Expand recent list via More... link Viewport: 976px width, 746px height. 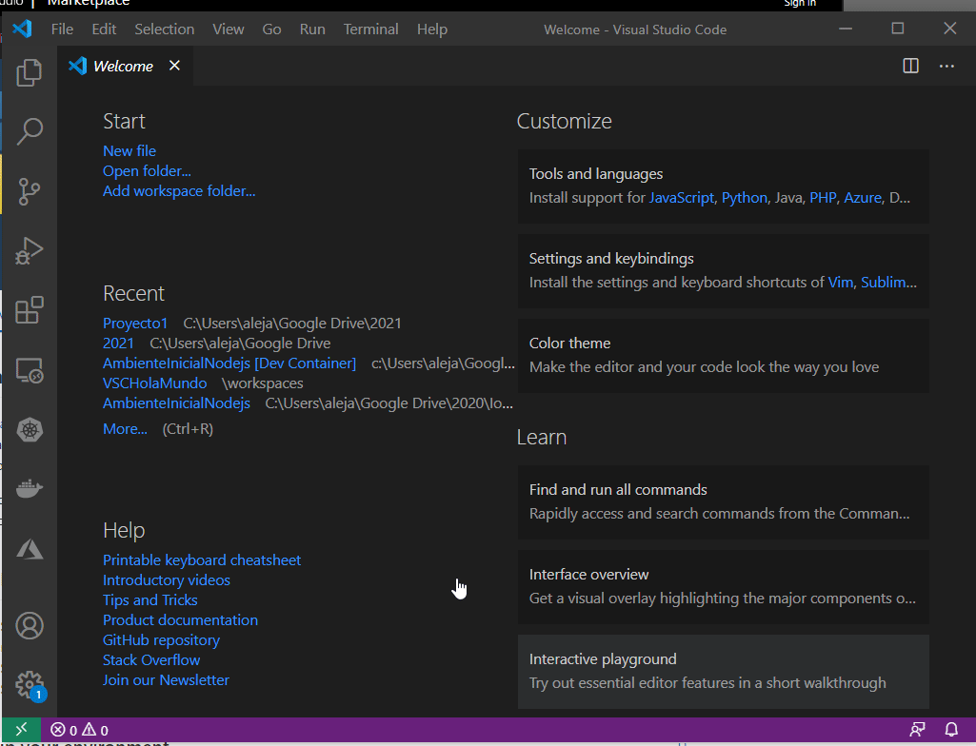125,428
